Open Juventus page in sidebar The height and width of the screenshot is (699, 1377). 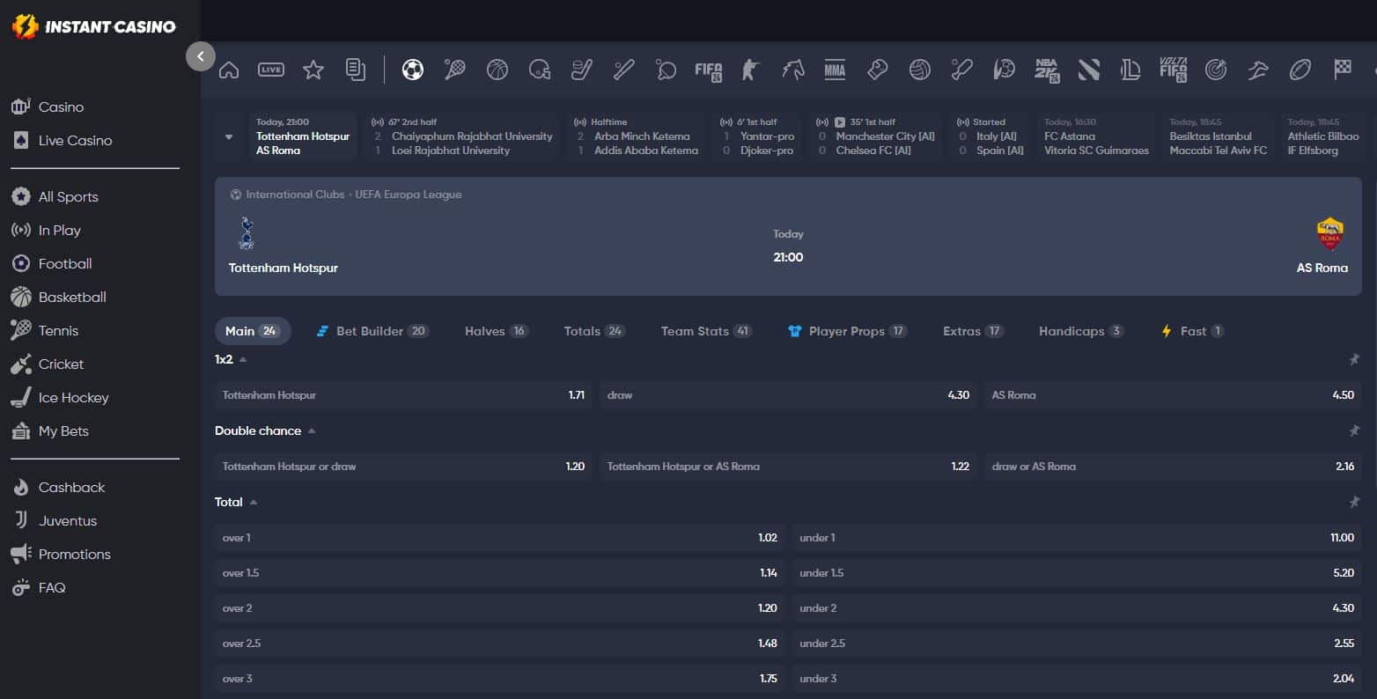click(68, 520)
